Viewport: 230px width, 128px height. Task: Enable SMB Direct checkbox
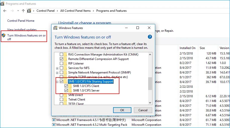tap(62, 95)
